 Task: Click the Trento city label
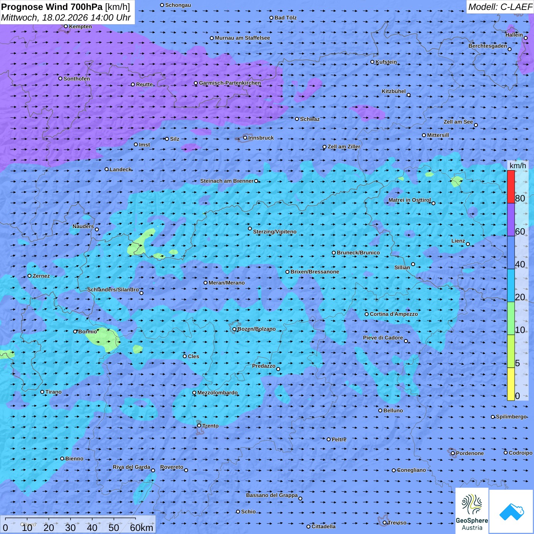211,426
